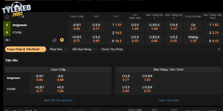The height and width of the screenshot is (111, 223).
Task: Expand the Kết Quả Đúng dropdown
Action: click(84, 49)
